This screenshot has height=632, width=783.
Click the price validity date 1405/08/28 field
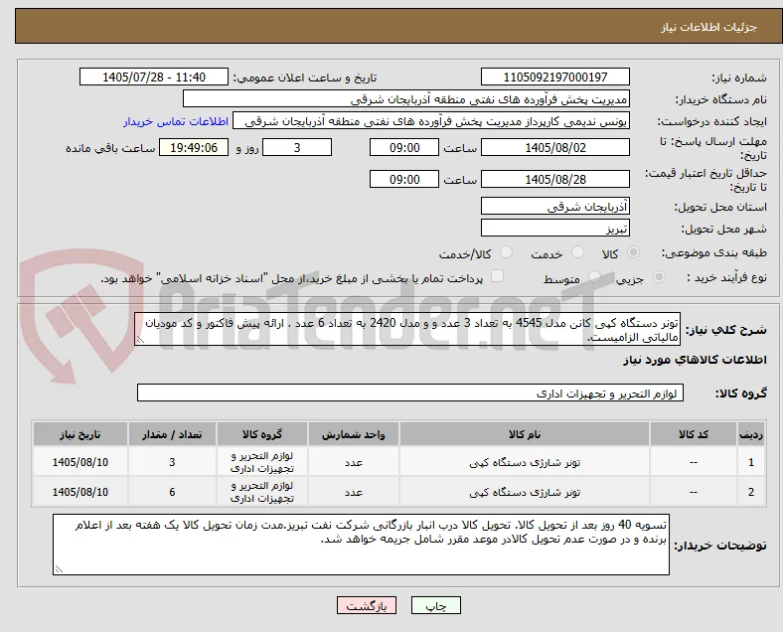click(x=554, y=179)
